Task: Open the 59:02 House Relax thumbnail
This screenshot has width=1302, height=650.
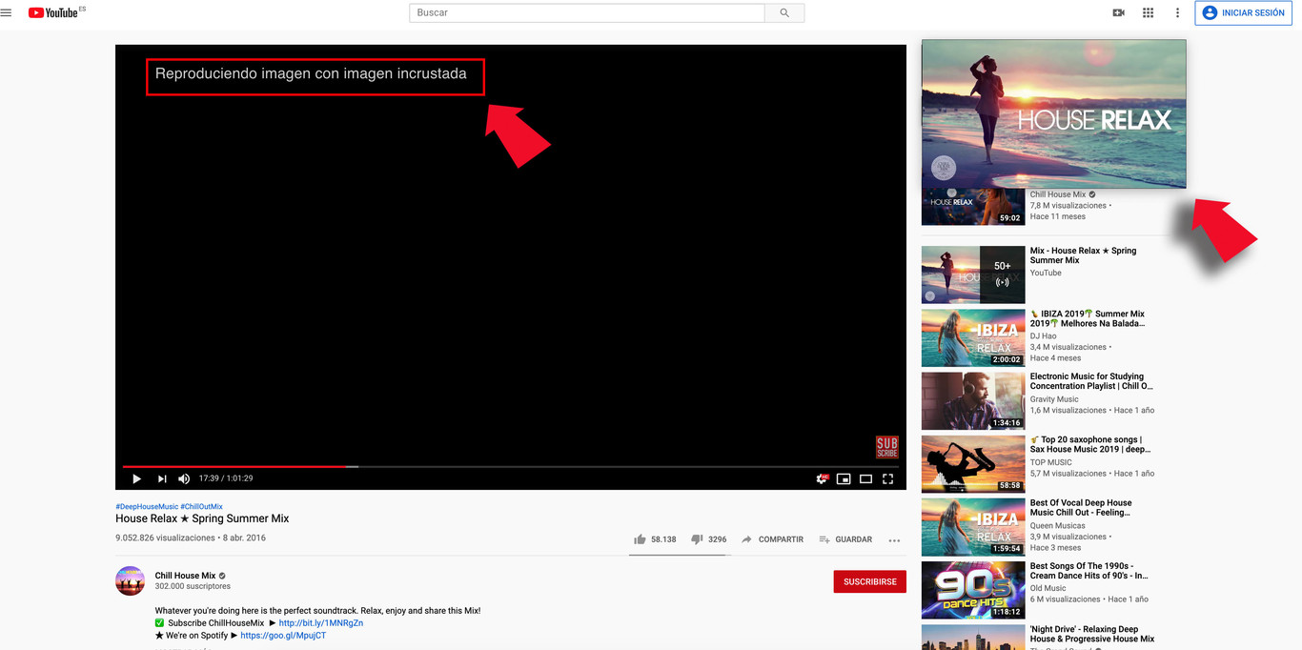Action: [x=973, y=206]
